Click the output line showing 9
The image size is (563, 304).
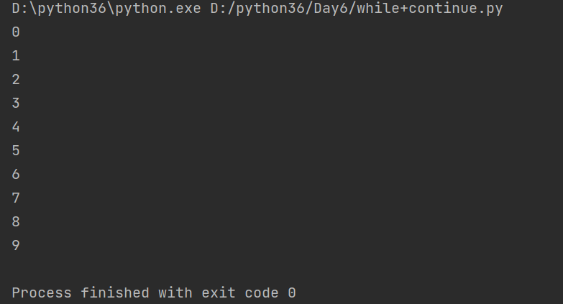[16, 246]
